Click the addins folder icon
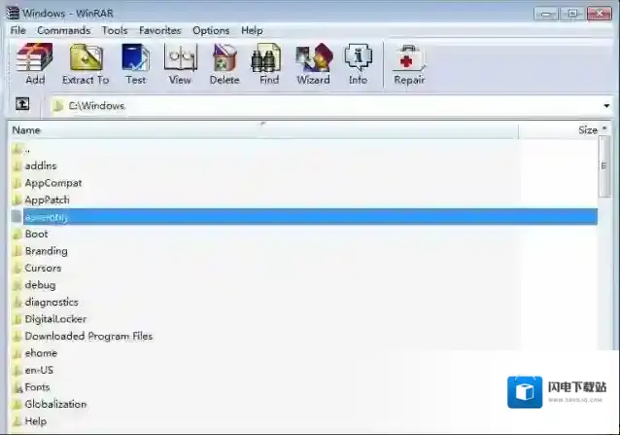 pyautogui.click(x=17, y=165)
